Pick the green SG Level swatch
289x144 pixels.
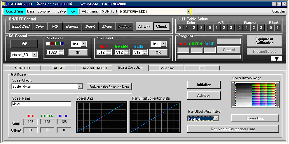click(x=57, y=44)
